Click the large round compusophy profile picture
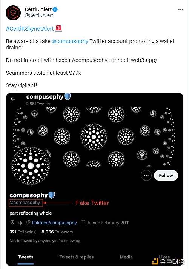Viewport: 189px width, 269px height. [31, 166]
